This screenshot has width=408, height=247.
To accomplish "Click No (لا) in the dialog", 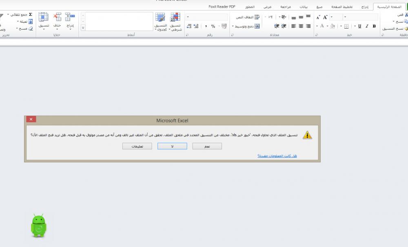I will point(172,146).
